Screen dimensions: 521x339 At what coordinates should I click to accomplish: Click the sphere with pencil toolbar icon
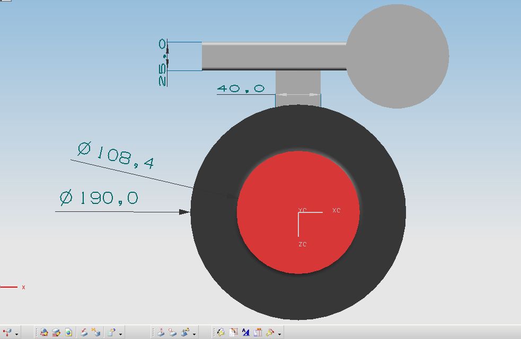[44, 332]
